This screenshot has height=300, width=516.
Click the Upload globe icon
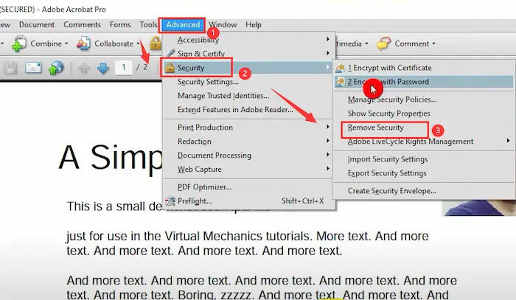tap(56, 68)
